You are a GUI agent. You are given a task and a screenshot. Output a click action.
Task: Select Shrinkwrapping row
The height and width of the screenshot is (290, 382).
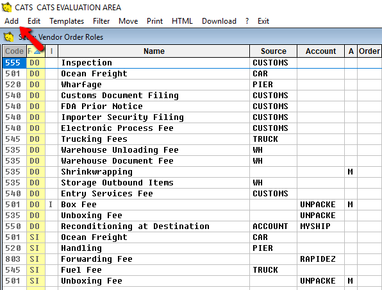[x=192, y=172]
